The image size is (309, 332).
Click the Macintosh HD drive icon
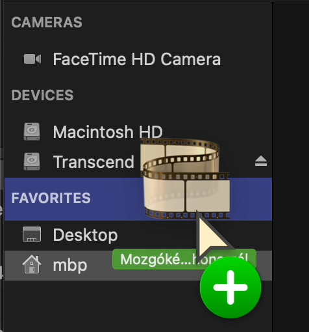click(x=32, y=131)
